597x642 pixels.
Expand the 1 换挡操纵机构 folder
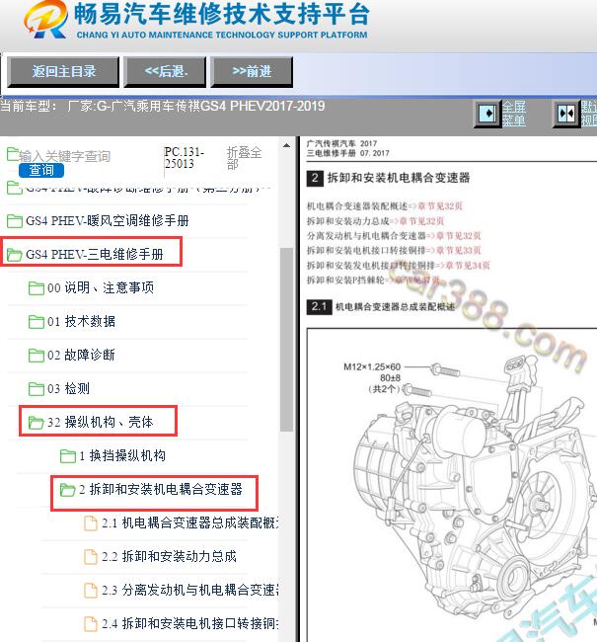click(x=122, y=455)
